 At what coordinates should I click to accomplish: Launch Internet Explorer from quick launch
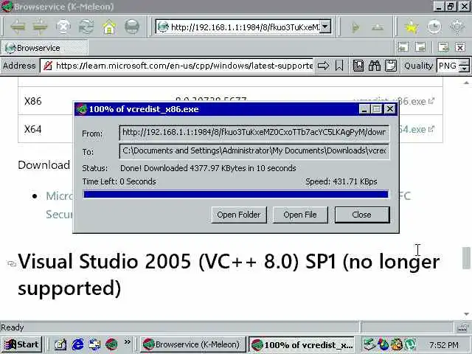tap(77, 344)
